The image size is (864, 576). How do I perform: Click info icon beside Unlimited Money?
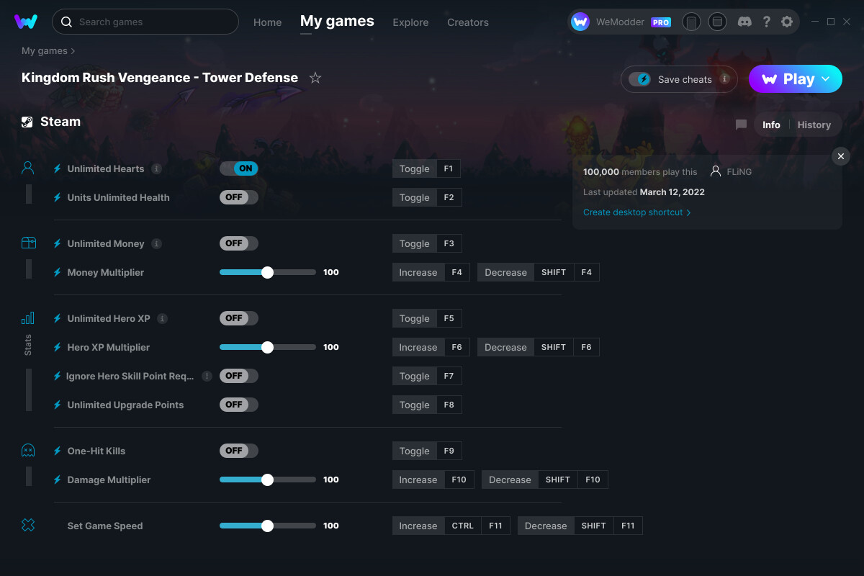click(x=157, y=243)
